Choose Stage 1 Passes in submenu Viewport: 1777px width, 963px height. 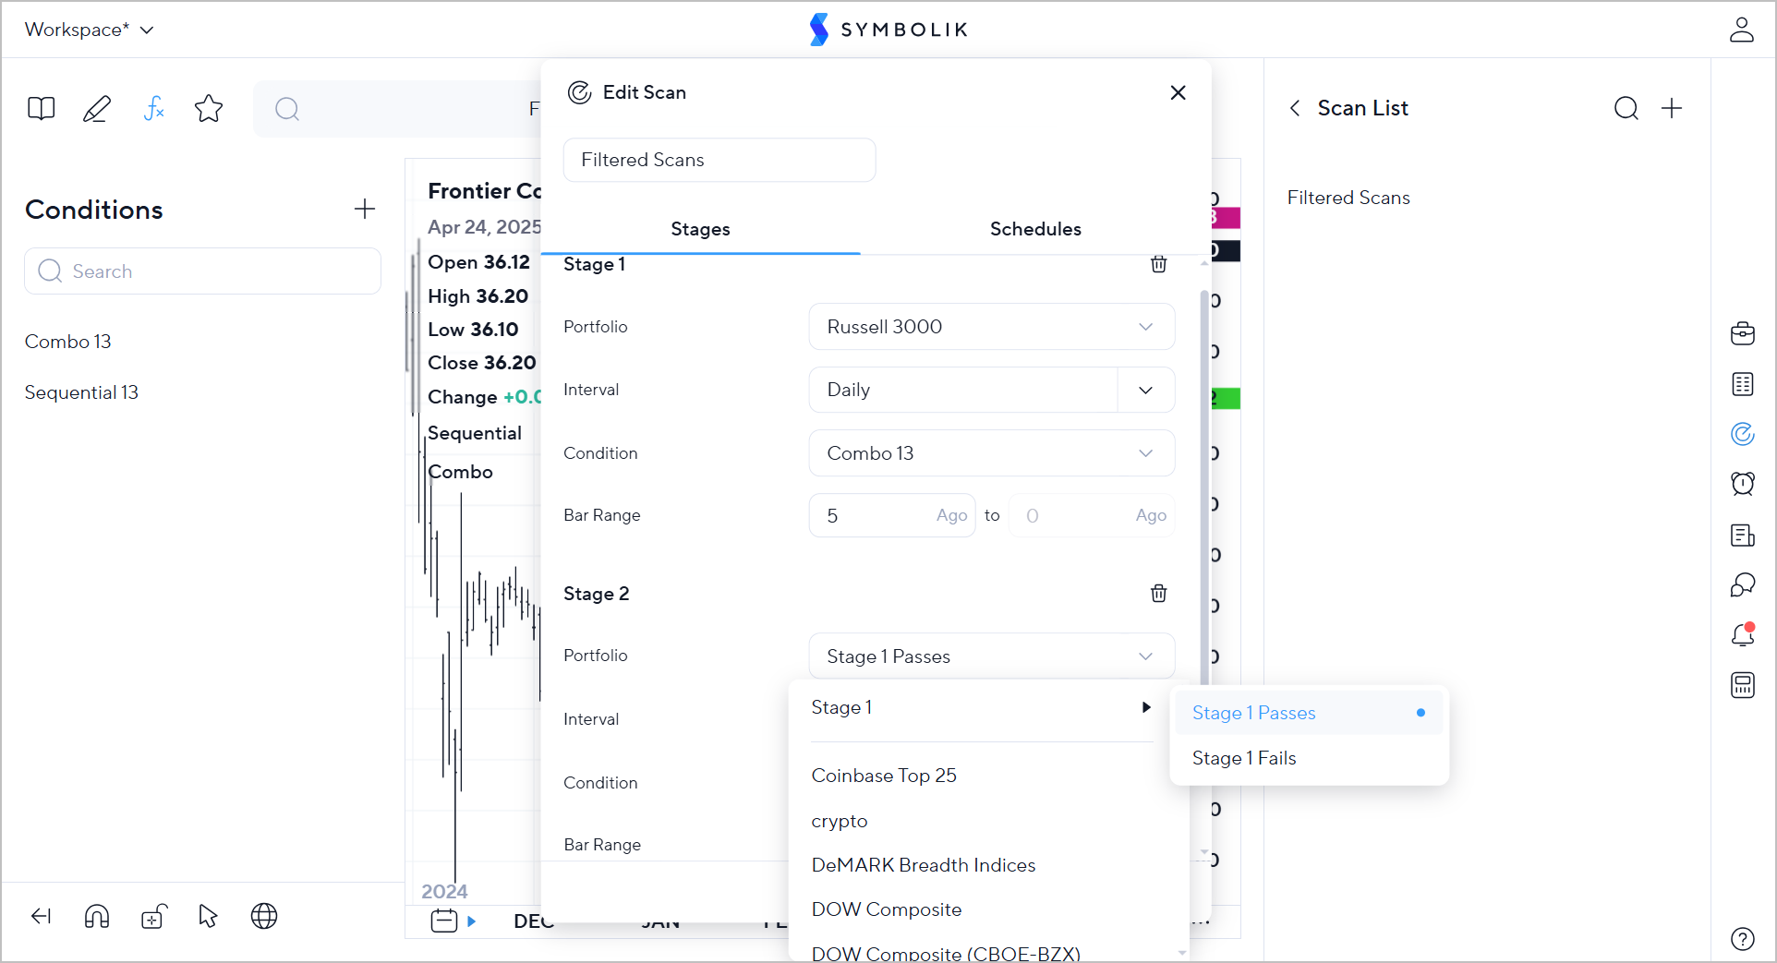(1309, 713)
